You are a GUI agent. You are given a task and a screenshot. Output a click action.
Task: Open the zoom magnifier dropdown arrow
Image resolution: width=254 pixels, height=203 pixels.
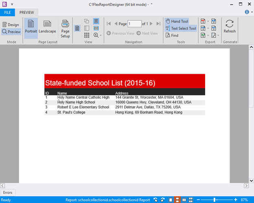pyautogui.click(x=101, y=35)
